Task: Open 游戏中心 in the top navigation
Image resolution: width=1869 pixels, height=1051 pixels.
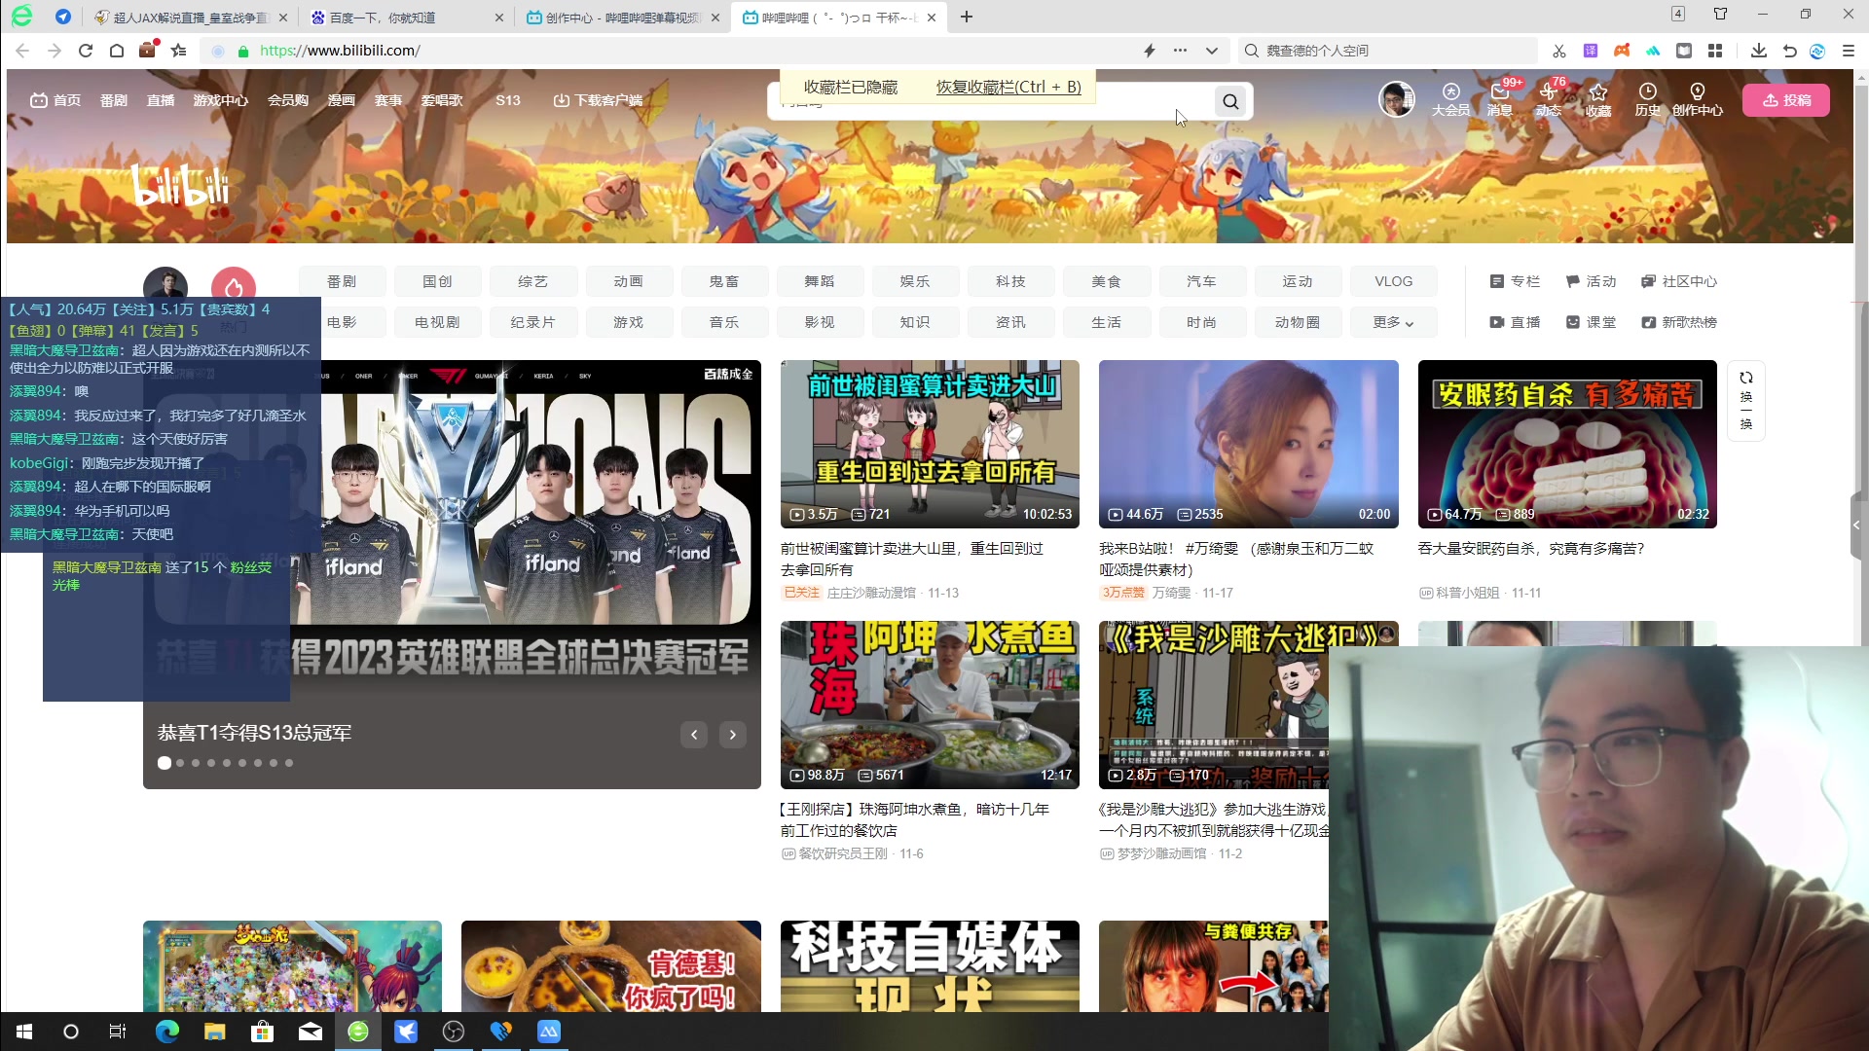Action: (x=221, y=100)
